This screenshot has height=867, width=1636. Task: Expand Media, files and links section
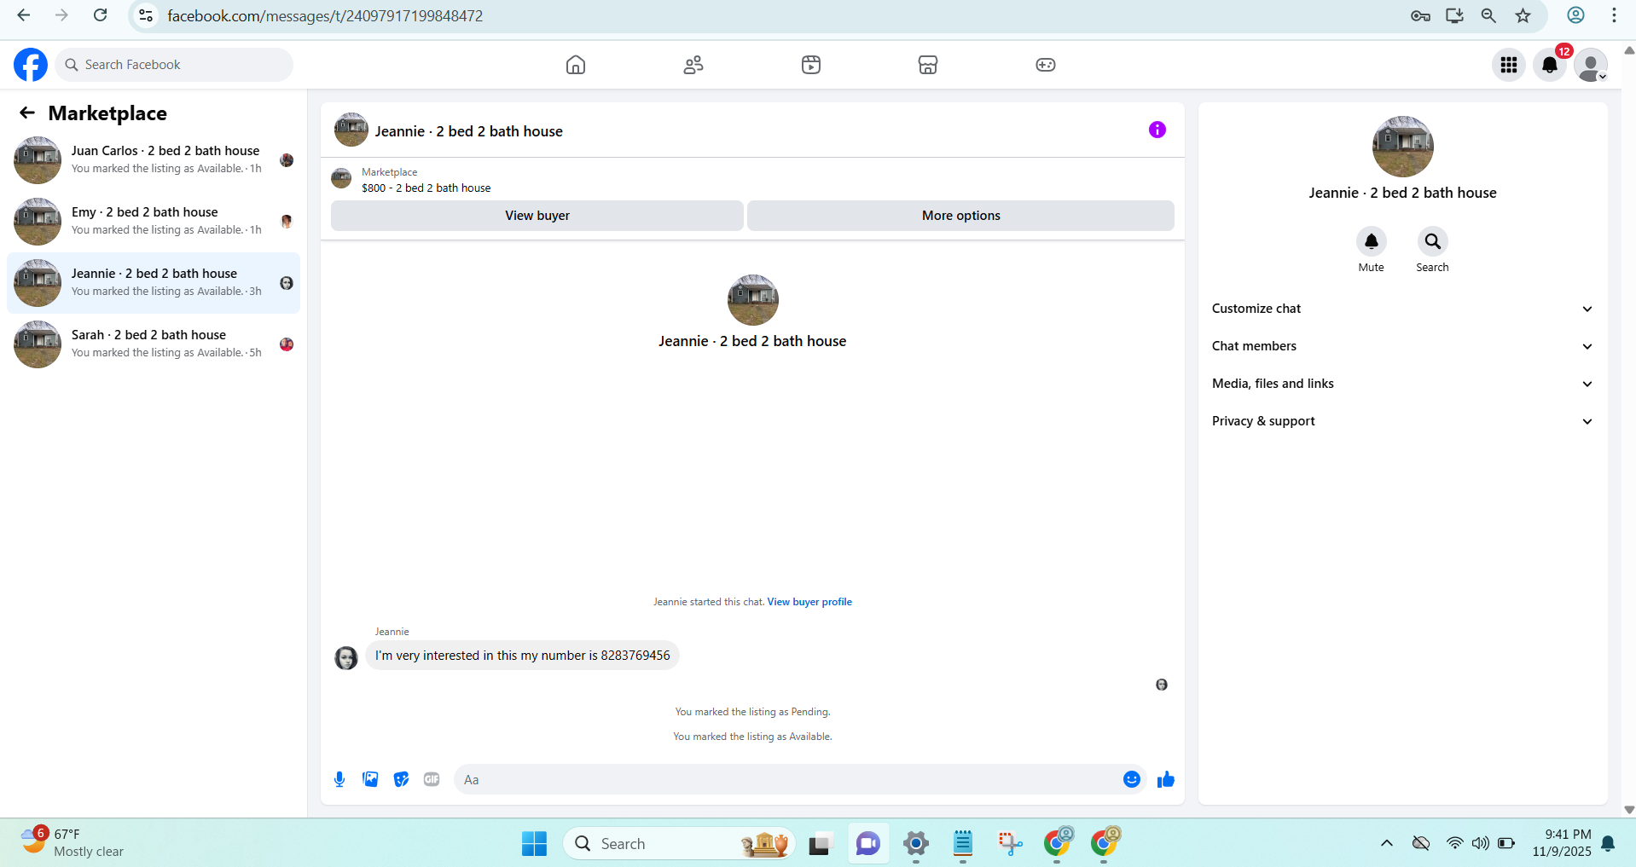(1402, 384)
